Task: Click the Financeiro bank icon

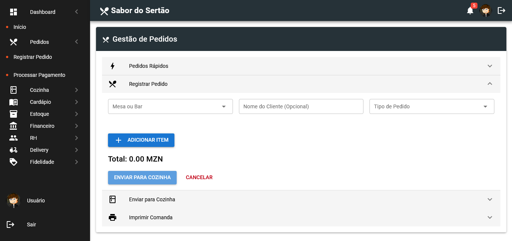Action: click(14, 126)
